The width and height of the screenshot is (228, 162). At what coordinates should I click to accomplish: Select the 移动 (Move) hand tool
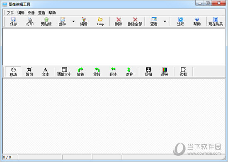pos(13,72)
